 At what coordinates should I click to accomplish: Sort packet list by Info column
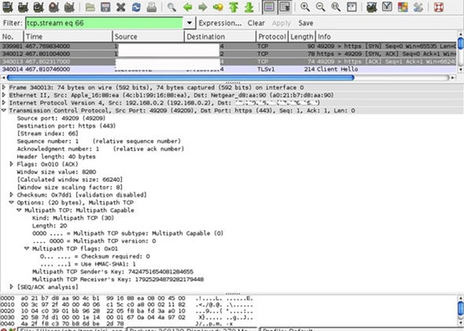tap(386, 37)
